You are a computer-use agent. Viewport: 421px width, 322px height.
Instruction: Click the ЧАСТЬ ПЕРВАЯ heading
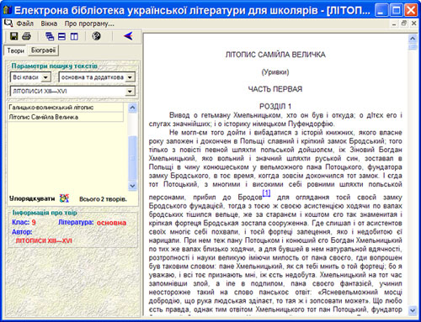coord(275,89)
